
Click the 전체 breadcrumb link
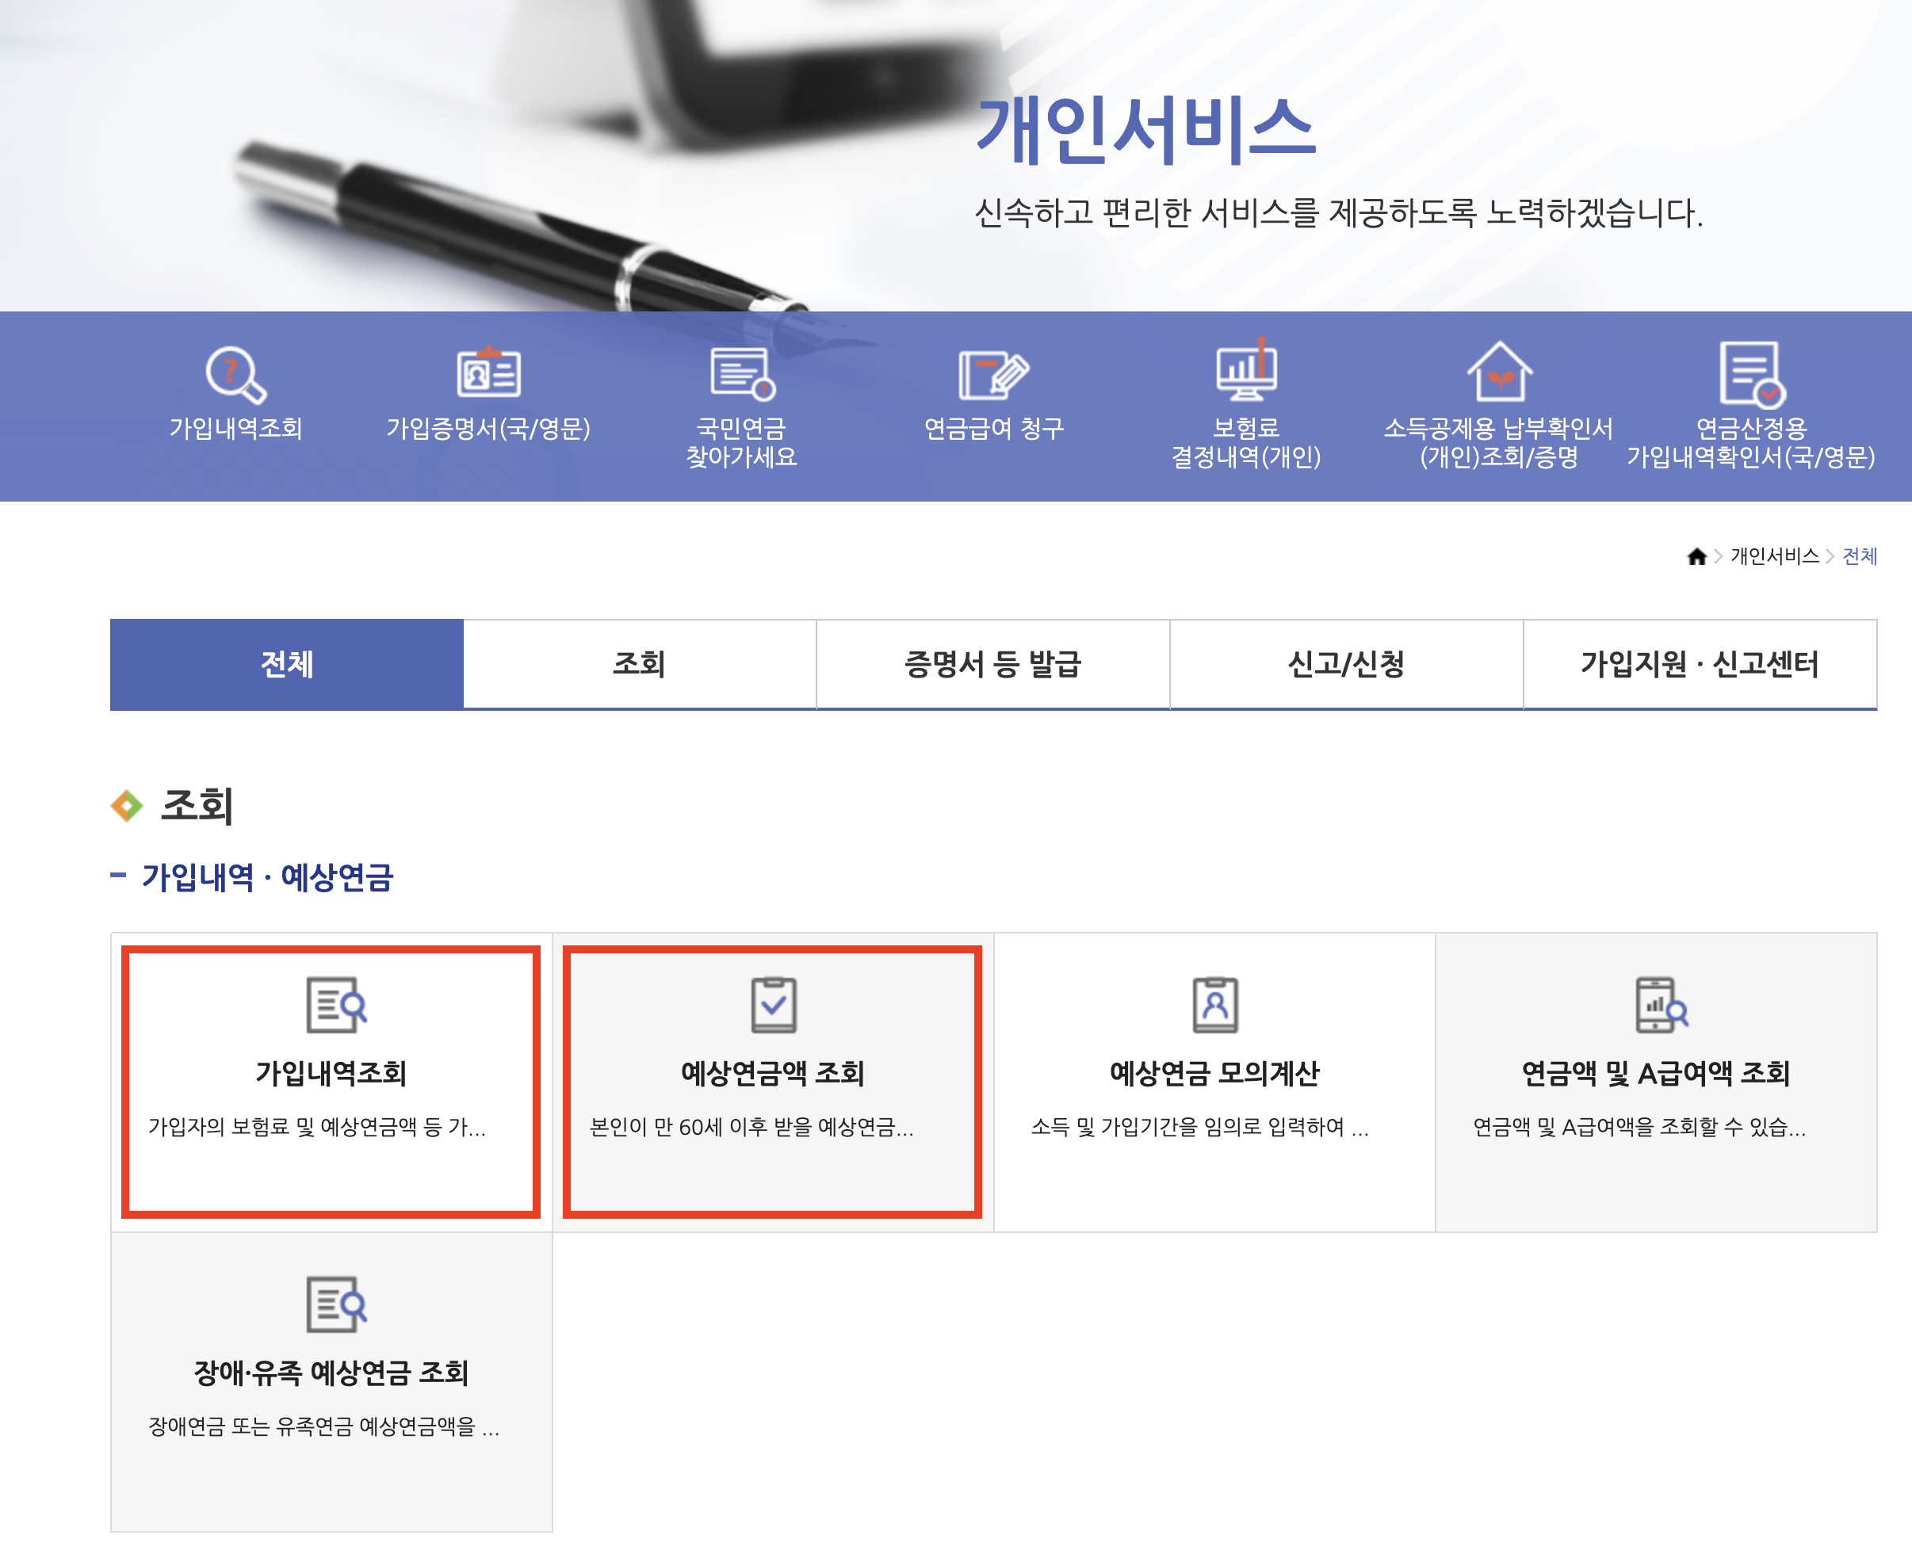pos(1860,556)
